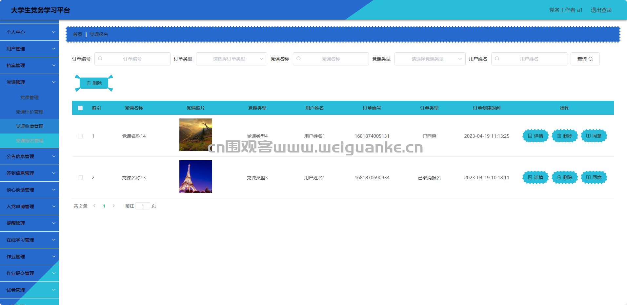Expand 签到信息管理 sidebar menu
Image resolution: width=627 pixels, height=305 pixels.
pyautogui.click(x=30, y=173)
